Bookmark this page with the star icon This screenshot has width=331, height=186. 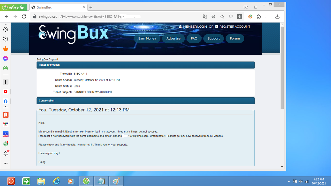click(x=222, y=17)
